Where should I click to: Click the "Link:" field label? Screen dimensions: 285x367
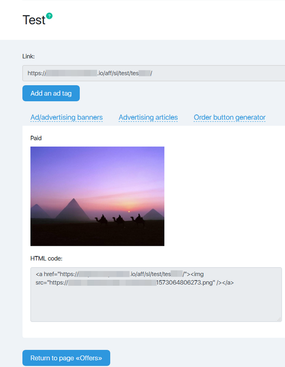(28, 56)
